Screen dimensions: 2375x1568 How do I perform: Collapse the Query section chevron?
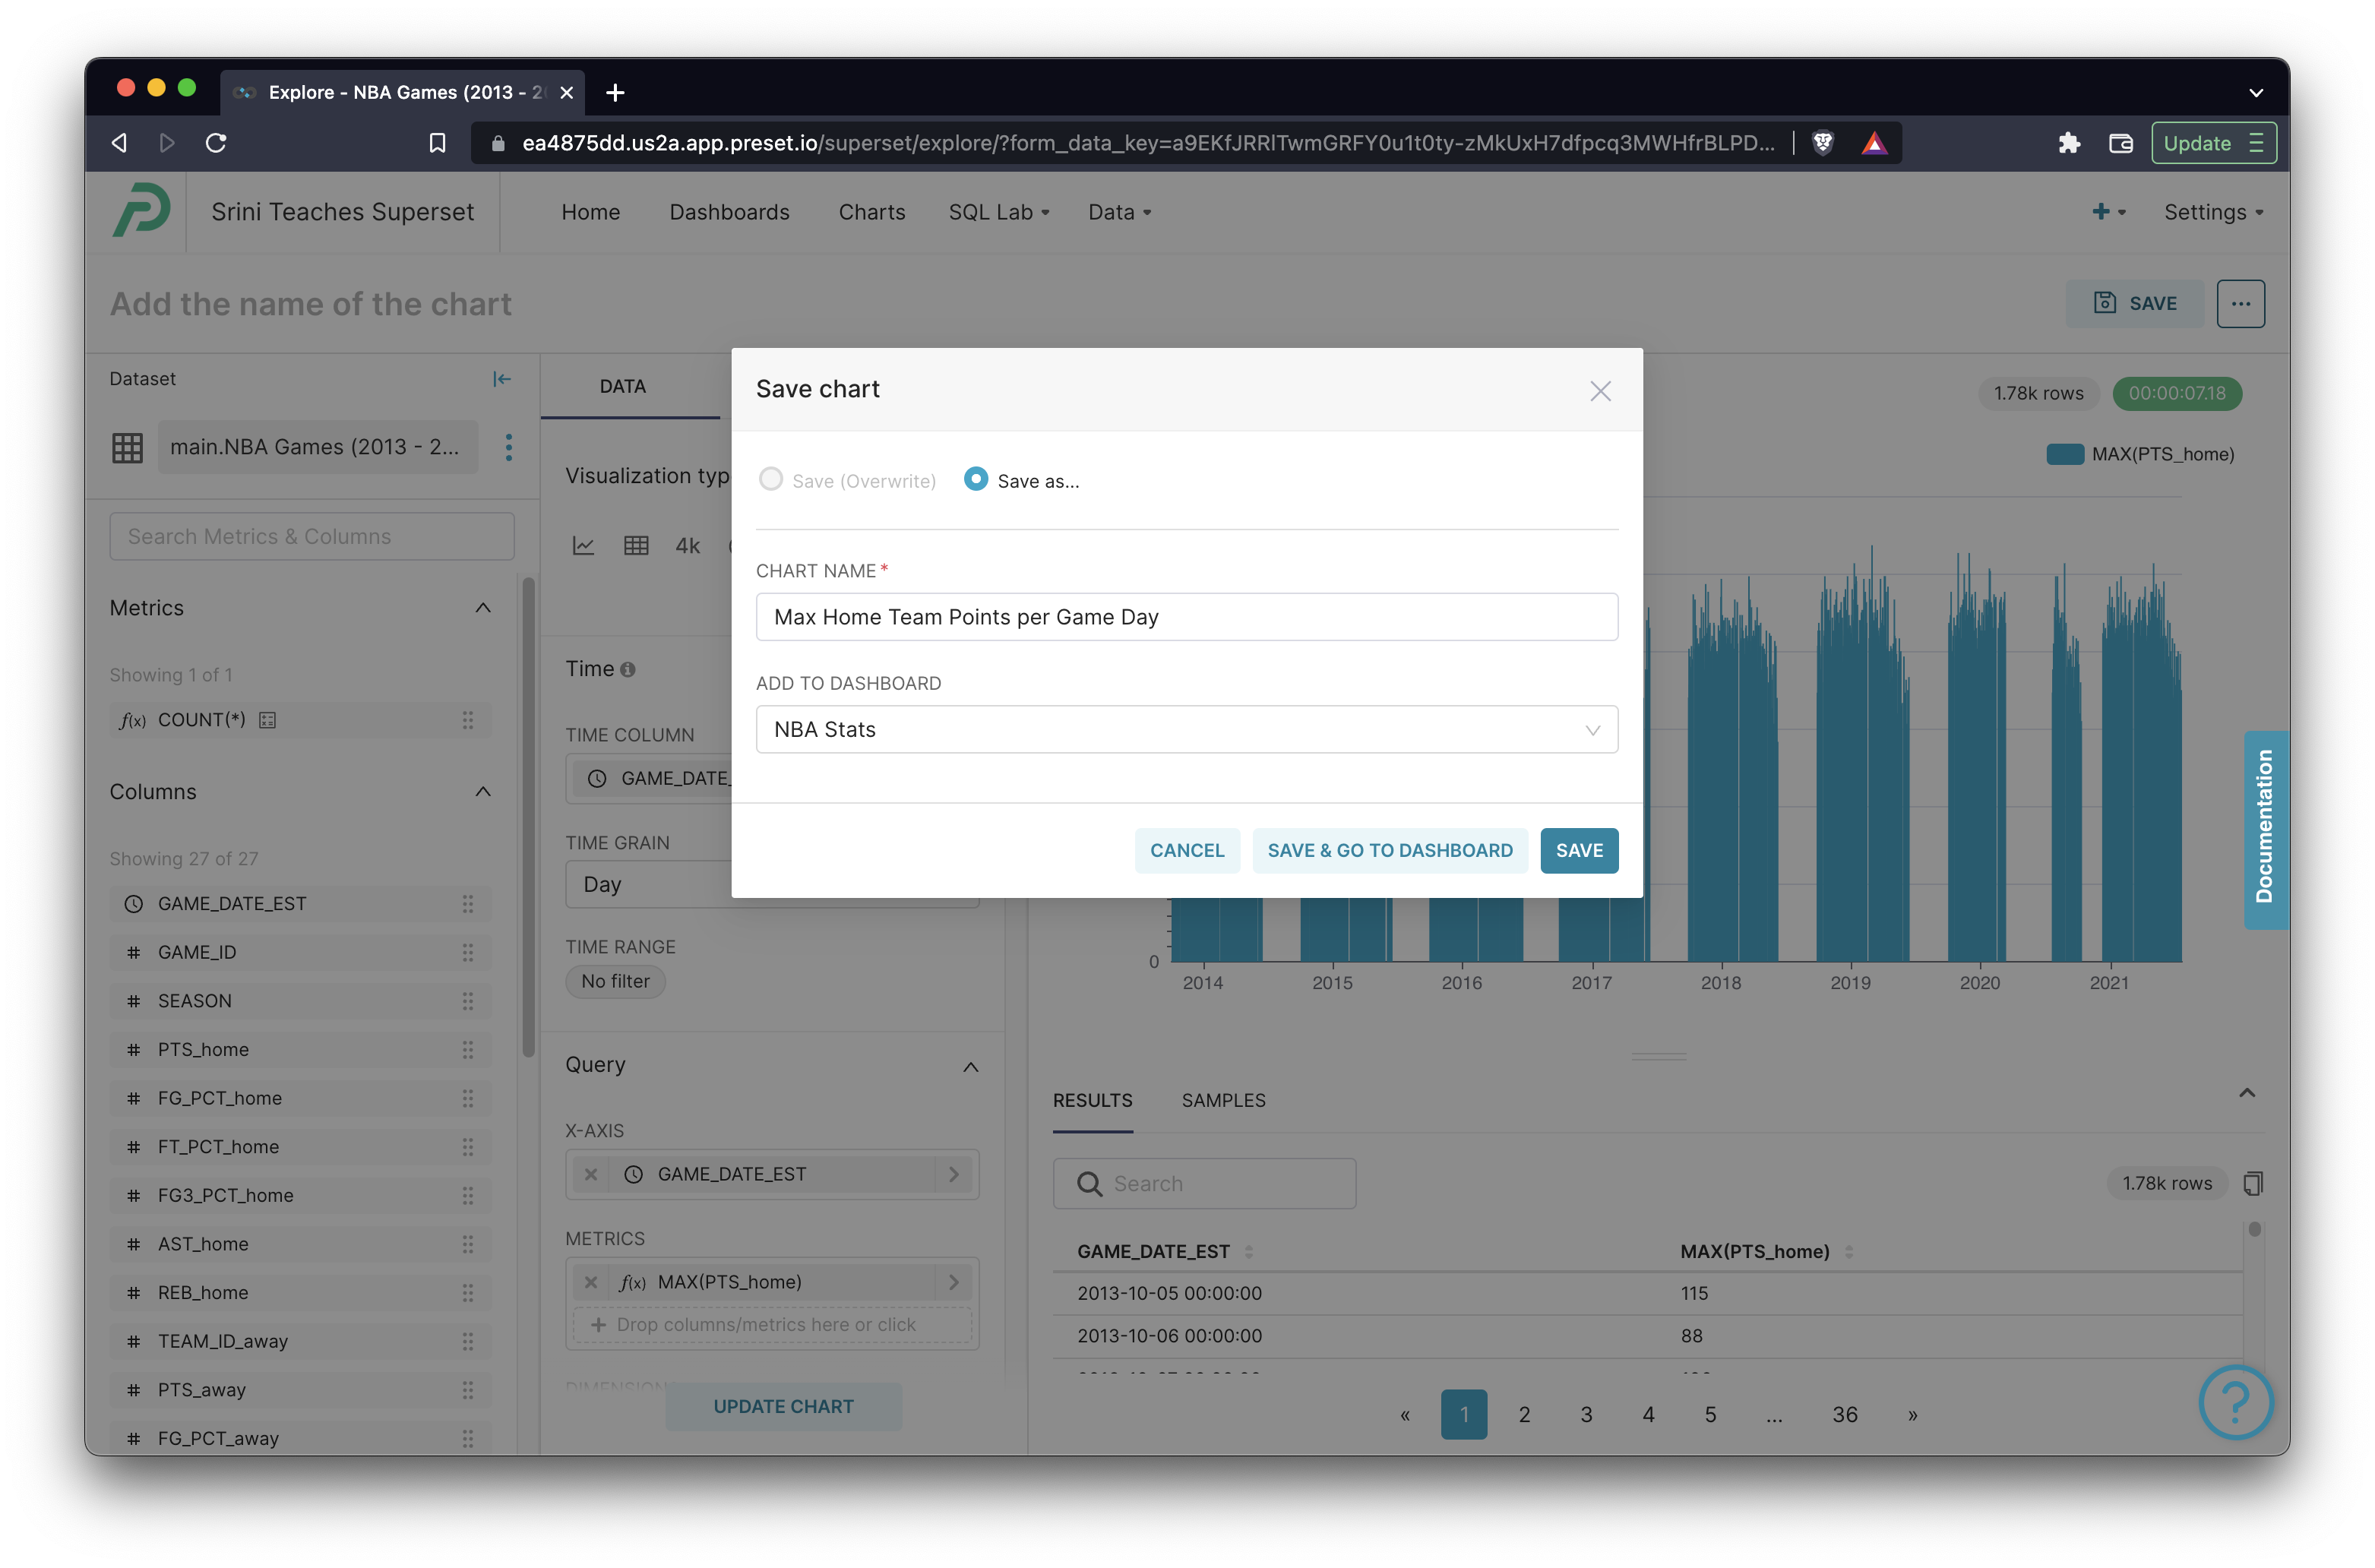tap(970, 1067)
